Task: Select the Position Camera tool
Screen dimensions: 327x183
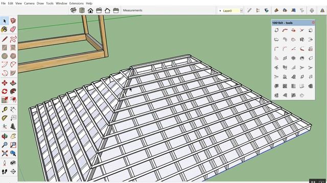Action: tap(5, 163)
